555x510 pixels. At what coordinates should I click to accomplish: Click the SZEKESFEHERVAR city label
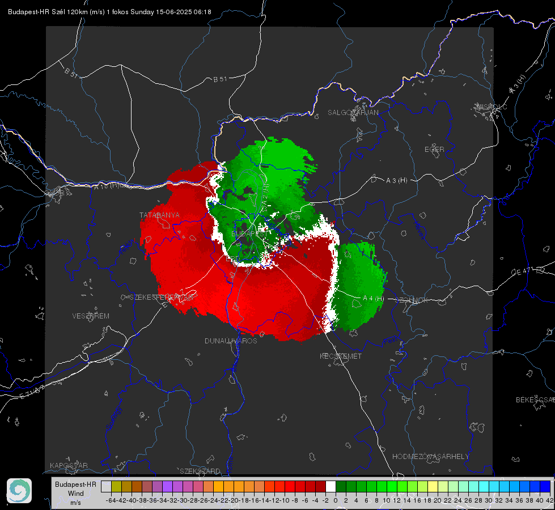tap(162, 297)
